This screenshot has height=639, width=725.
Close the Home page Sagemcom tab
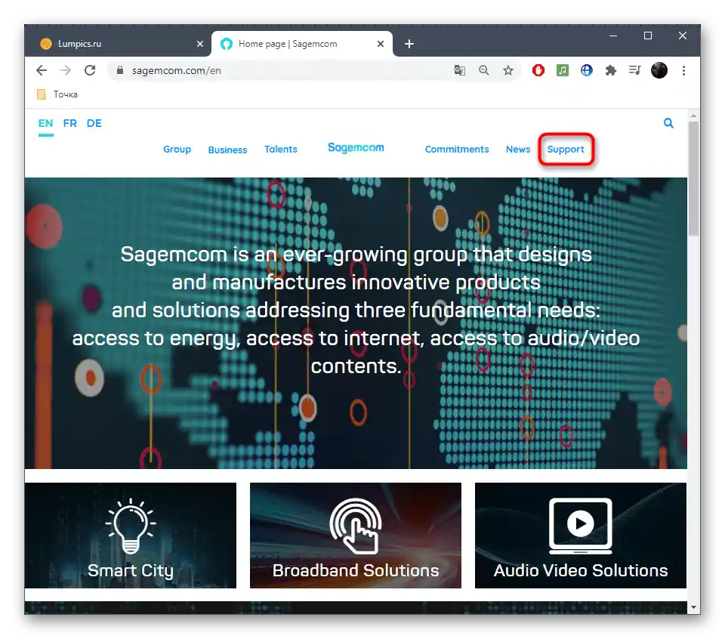381,44
